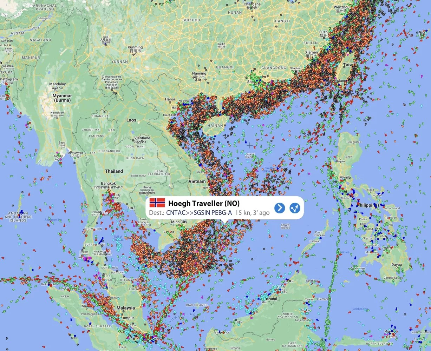
Task: Show the Hoegh Traveller route track icon
Action: 295,208
